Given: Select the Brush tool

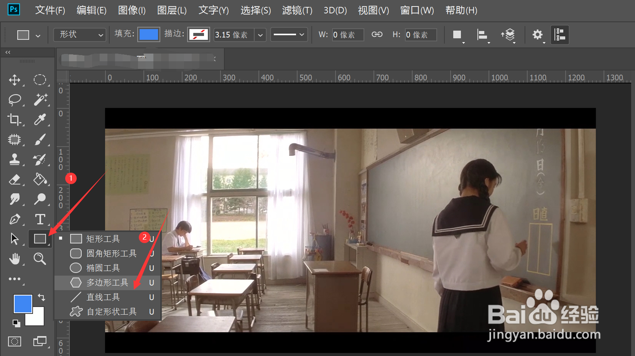Looking at the screenshot, I should (x=40, y=139).
